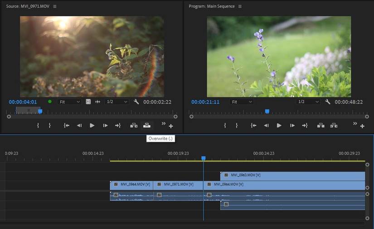Click the start handle of Source zoom bar
The height and width of the screenshot is (229, 374).
tap(9, 117)
